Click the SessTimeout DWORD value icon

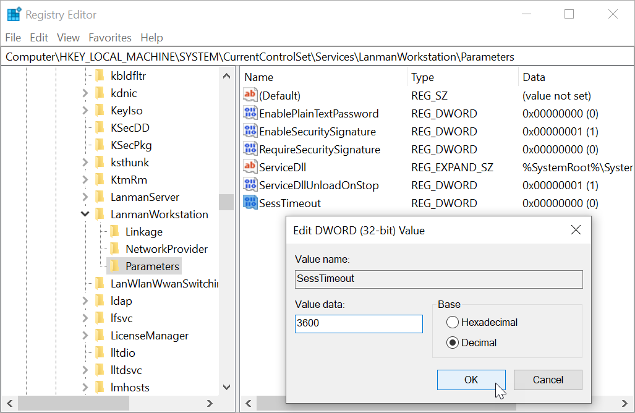[x=250, y=203]
